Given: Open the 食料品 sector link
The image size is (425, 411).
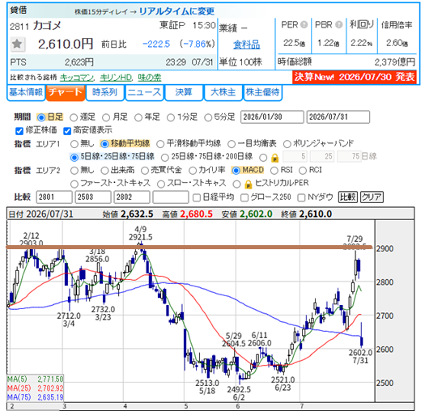Looking at the screenshot, I should (x=247, y=44).
